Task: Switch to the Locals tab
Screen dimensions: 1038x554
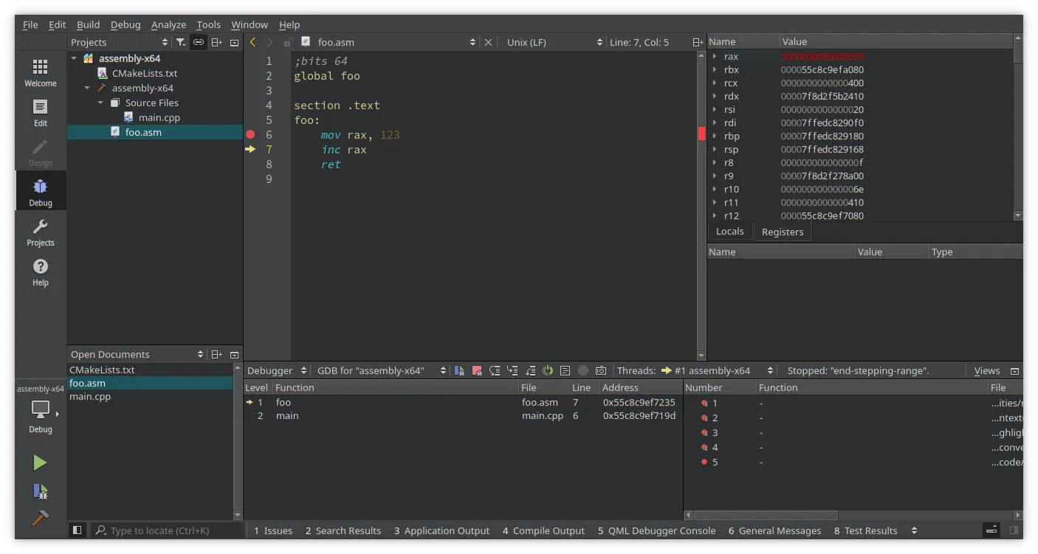Action: click(729, 232)
